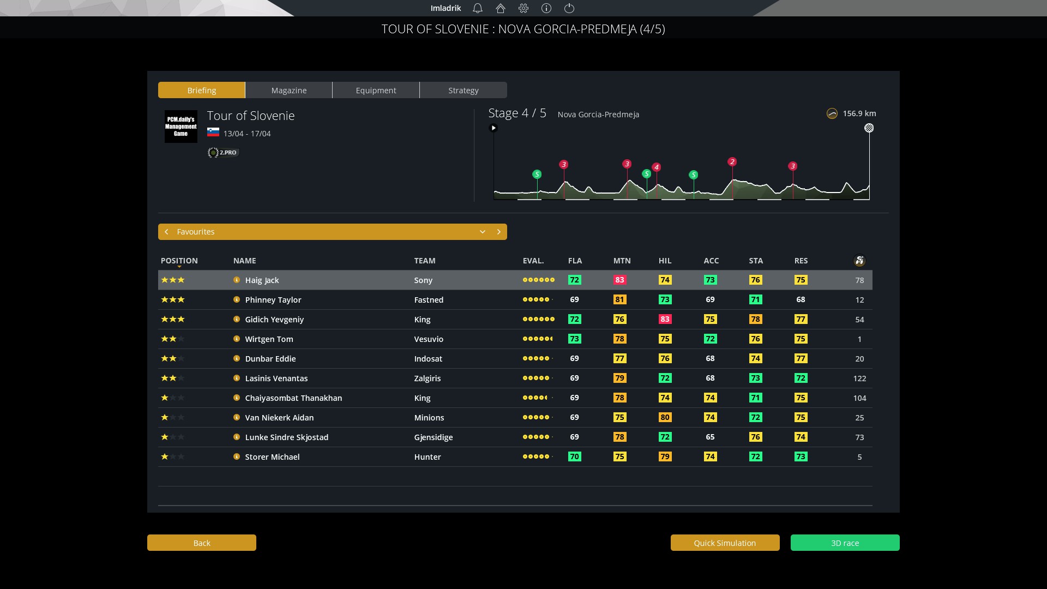Click the stage profile type icon

point(832,113)
